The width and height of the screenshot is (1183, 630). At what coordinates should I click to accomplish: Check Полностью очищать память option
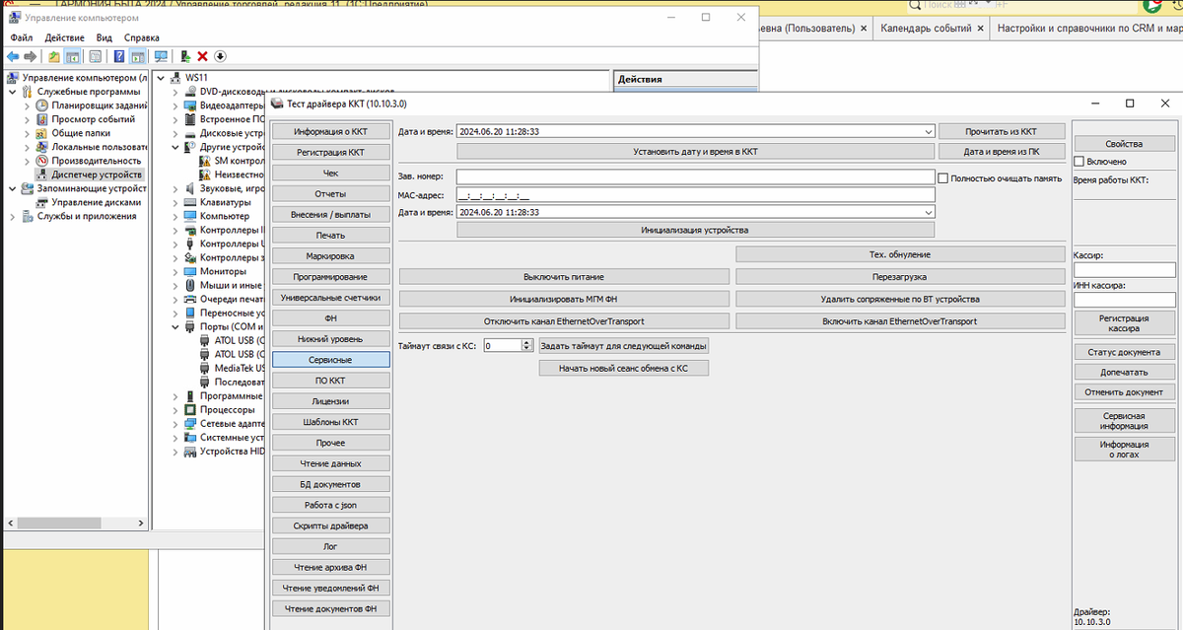coord(943,178)
